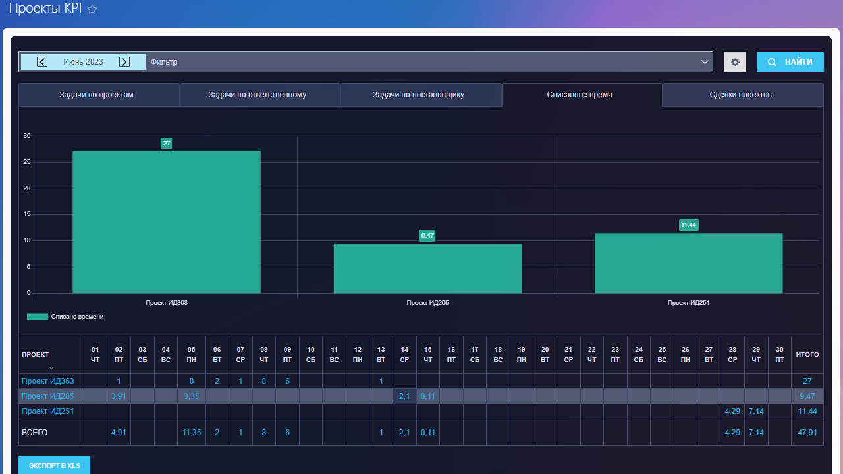The image size is (843, 474).
Task: Click the Найти search button
Action: pos(790,62)
